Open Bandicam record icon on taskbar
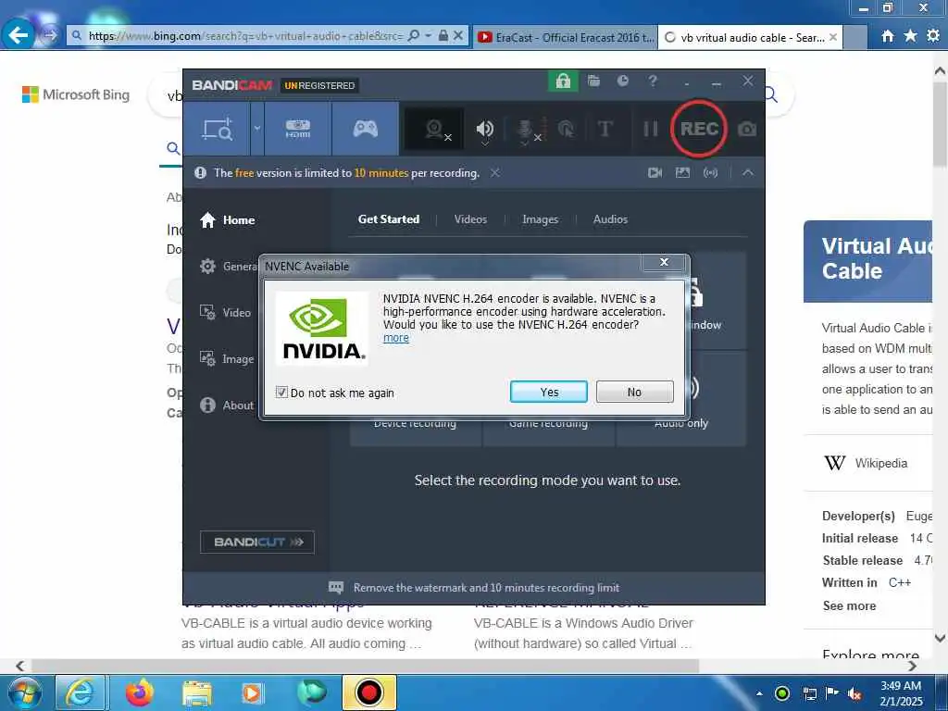948x711 pixels. pyautogui.click(x=369, y=692)
